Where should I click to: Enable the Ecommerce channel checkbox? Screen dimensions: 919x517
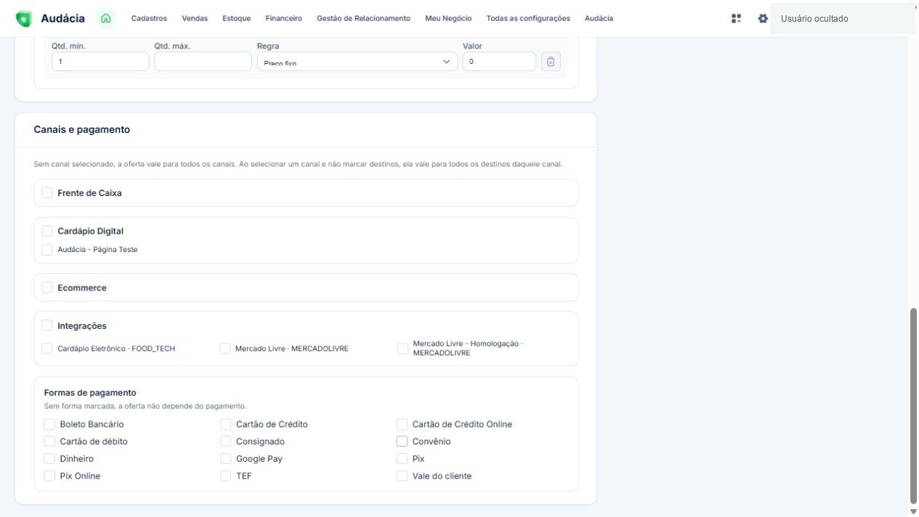tap(47, 288)
